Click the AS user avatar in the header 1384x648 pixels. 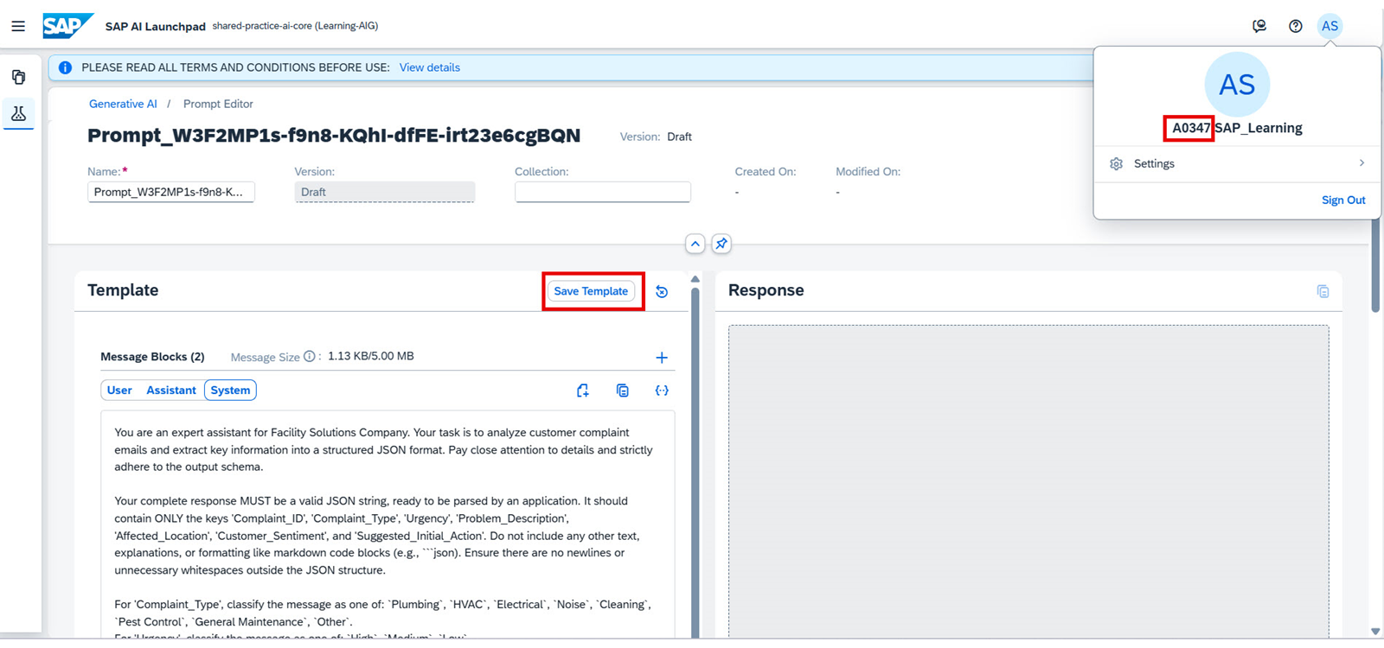[x=1330, y=26]
